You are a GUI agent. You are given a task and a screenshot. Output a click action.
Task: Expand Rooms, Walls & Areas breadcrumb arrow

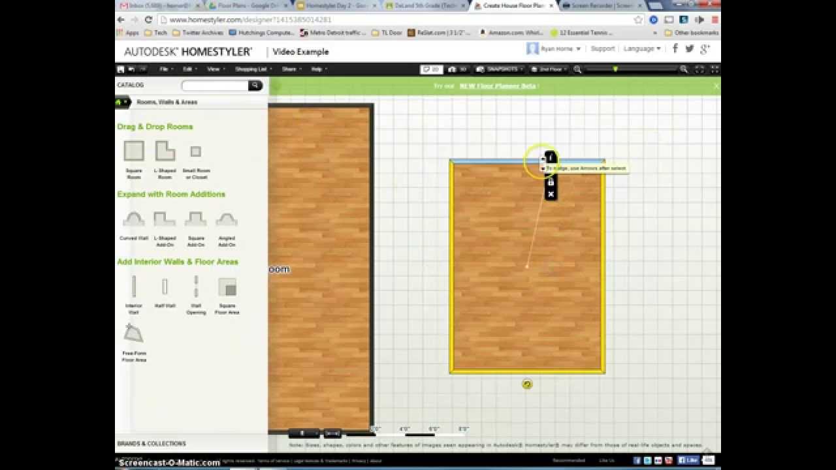(x=125, y=102)
